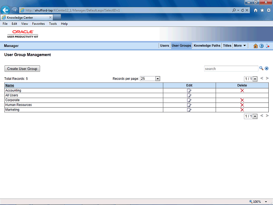Open browser tools gear
This screenshot has width=273, height=205.
[x=269, y=10]
